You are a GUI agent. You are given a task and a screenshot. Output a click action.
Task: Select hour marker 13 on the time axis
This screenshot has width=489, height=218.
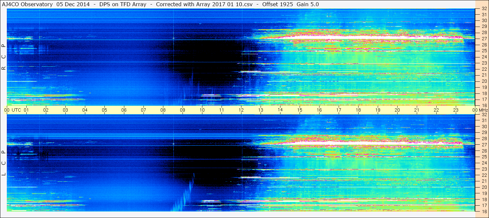[261, 110]
